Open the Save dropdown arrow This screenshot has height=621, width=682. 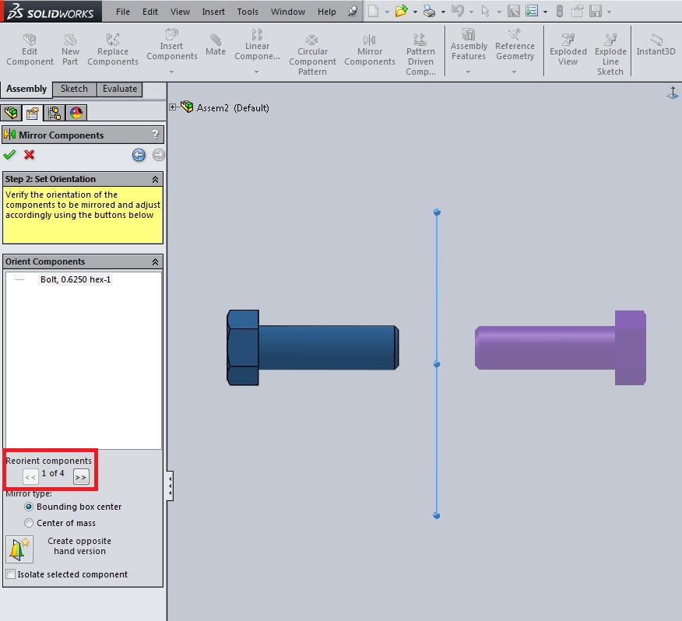point(609,12)
